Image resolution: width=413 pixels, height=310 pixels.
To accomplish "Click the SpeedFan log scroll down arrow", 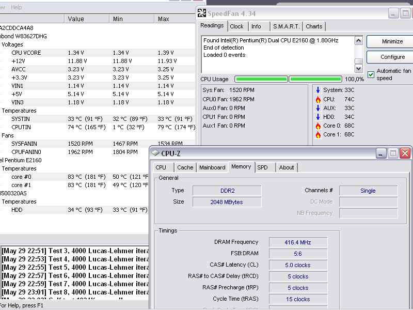I will [x=358, y=69].
